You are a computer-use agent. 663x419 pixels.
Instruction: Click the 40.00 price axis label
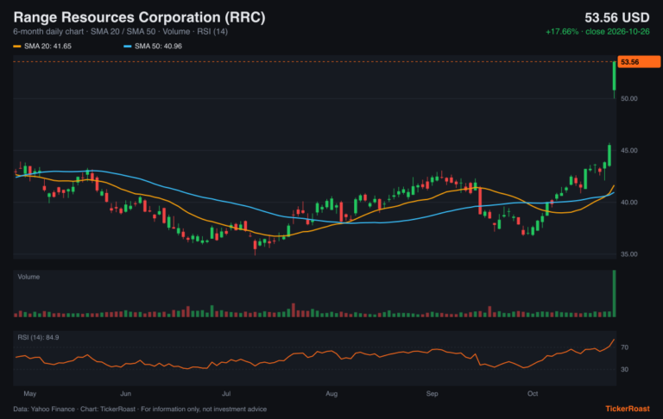(628, 203)
